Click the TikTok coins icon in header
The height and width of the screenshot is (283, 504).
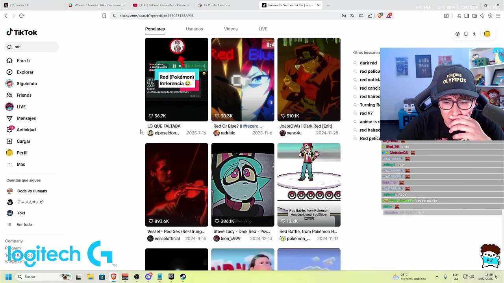[x=458, y=34]
